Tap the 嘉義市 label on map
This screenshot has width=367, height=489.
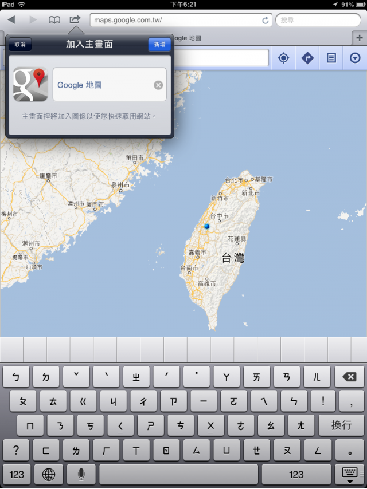[197, 253]
